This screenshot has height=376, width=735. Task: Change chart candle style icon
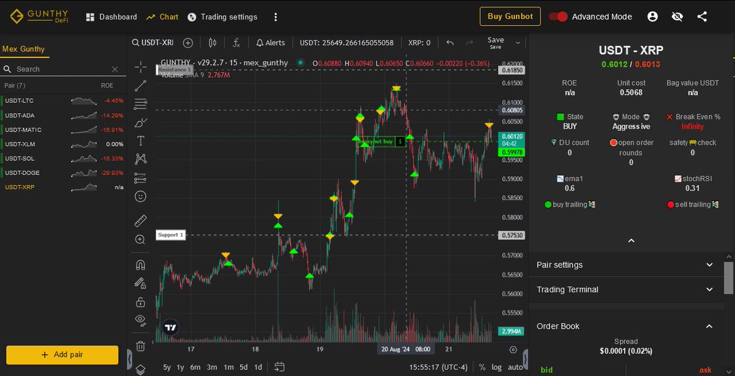coord(213,43)
